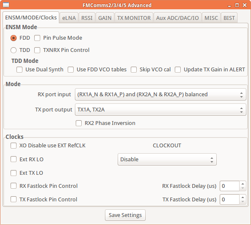Increase TX Fastlock Delay with up arrow

[x=243, y=197]
